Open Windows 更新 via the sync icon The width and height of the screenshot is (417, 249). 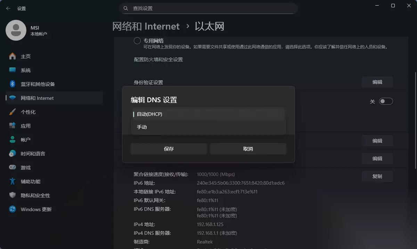click(13, 209)
